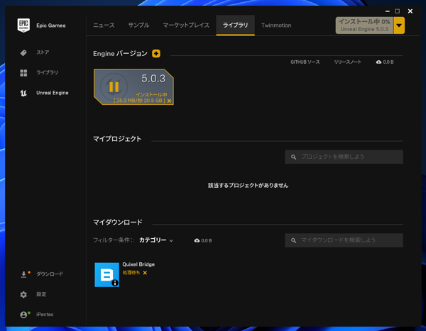Switch to the サンプル tab
Screen dimensions: 426x331
138,26
